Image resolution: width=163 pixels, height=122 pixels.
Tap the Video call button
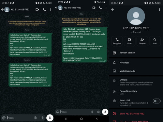[130, 41]
